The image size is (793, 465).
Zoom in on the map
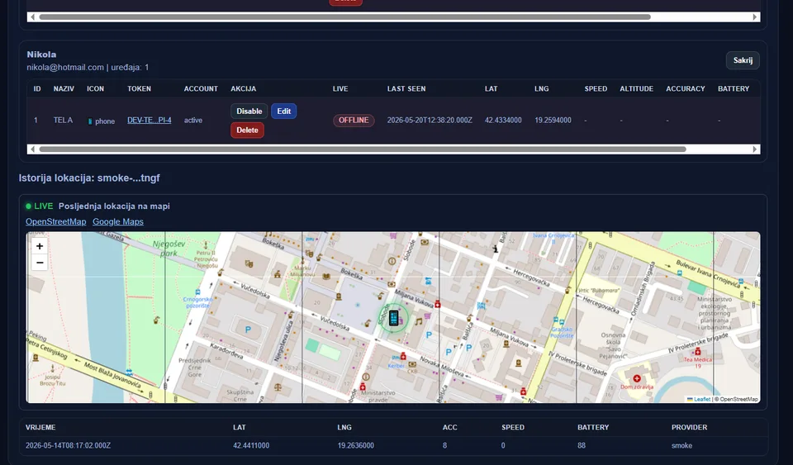pos(40,246)
